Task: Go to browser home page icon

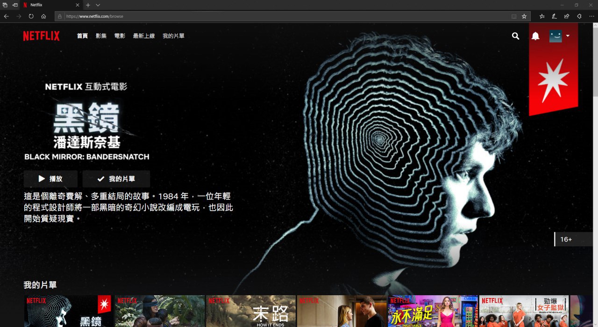Action: click(x=43, y=16)
